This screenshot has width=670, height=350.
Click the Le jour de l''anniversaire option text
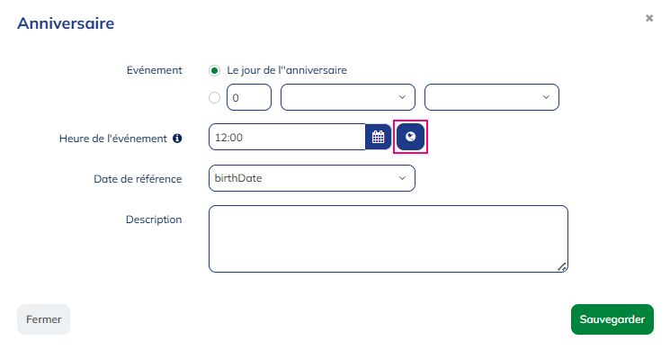287,70
